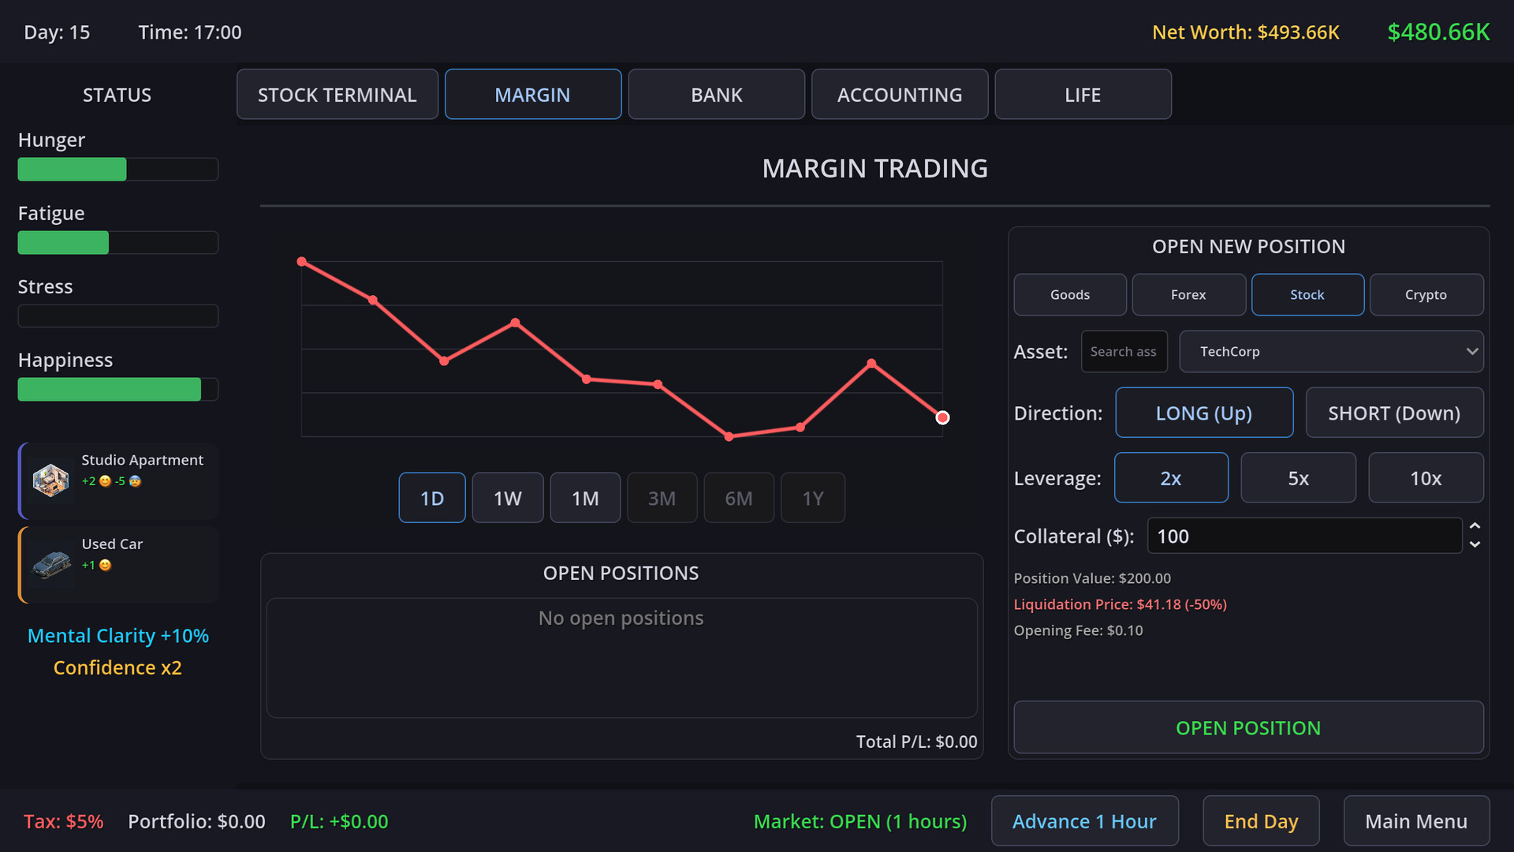Open the Stock Terminal tab

point(337,95)
